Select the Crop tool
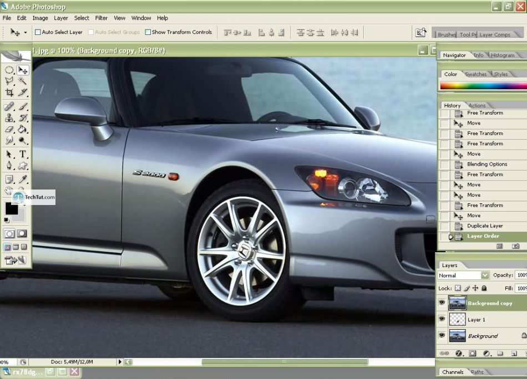Viewport: 527px width, 379px height. point(9,93)
